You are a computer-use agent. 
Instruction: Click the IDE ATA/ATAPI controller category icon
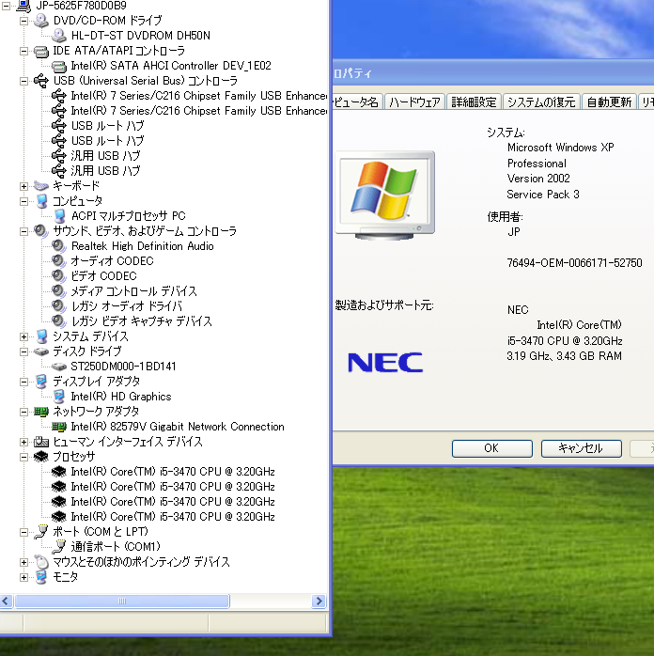point(41,51)
